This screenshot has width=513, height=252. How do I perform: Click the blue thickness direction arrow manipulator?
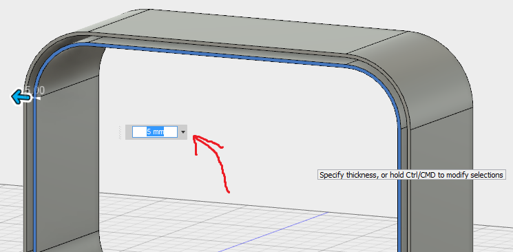point(21,97)
